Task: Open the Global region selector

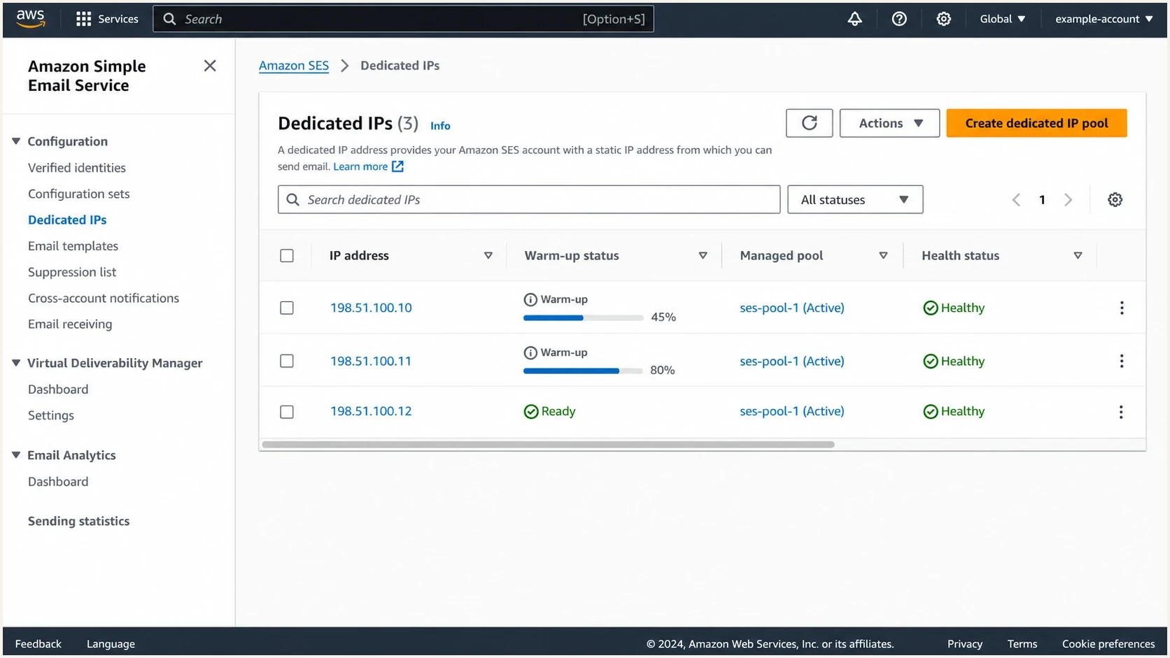Action: pos(1002,19)
